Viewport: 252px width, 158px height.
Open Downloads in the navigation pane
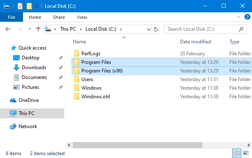click(34, 68)
